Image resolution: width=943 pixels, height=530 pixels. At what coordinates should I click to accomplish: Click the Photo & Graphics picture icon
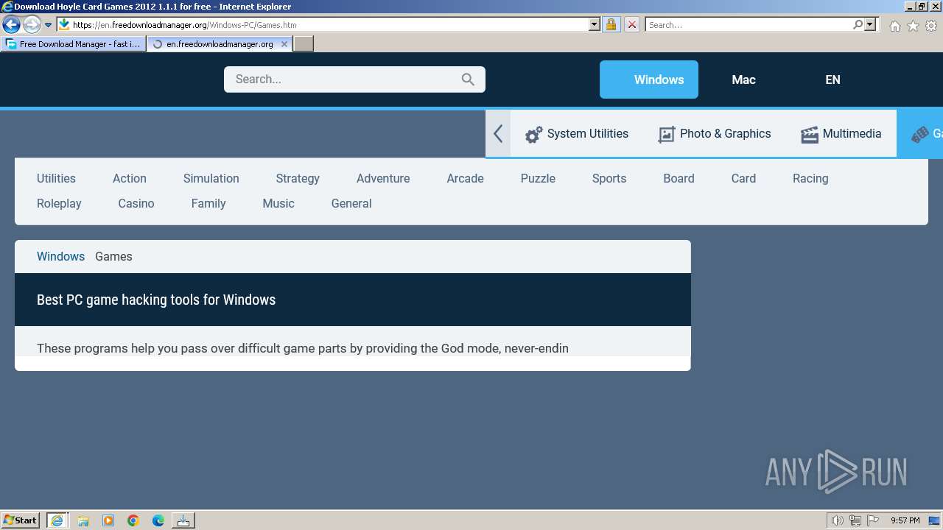tap(666, 135)
